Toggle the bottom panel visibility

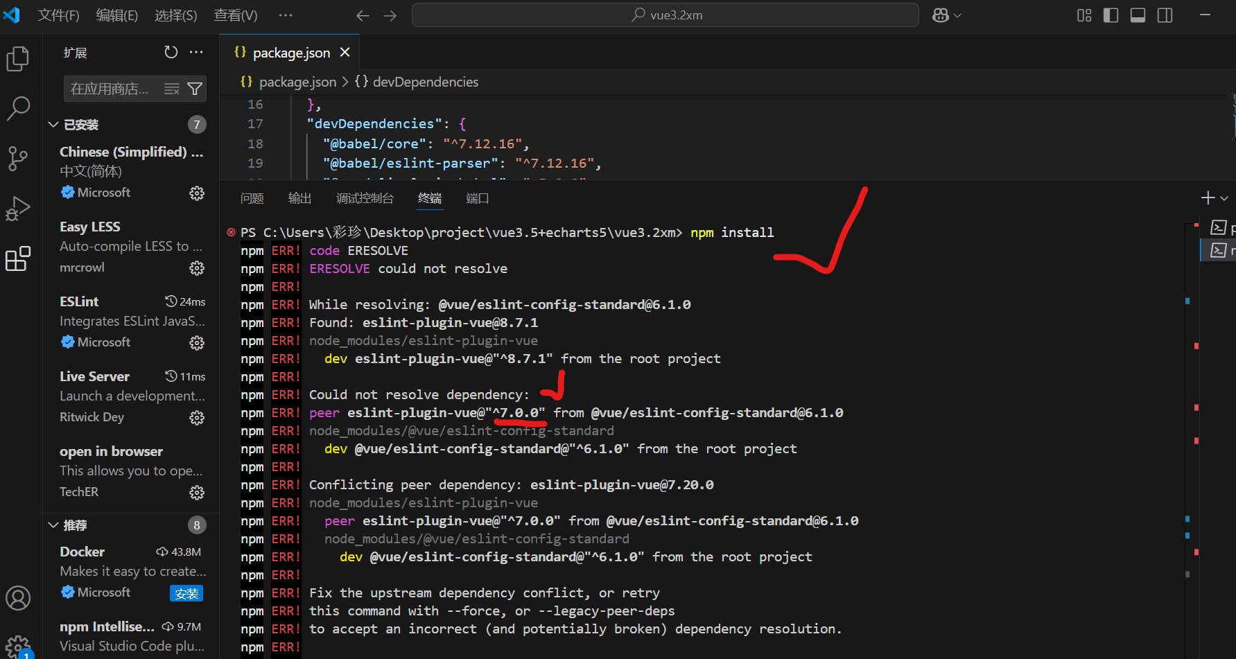pos(1137,15)
